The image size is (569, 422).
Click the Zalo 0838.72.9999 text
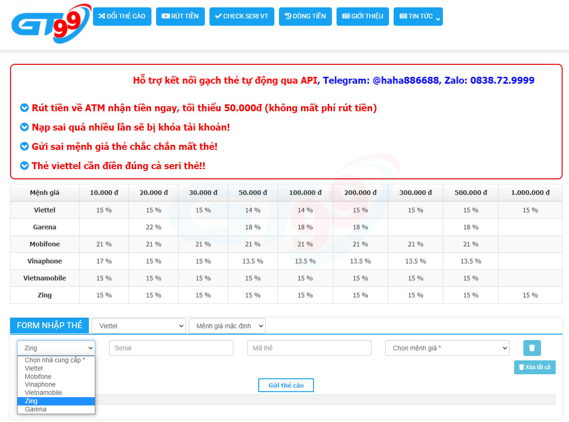click(489, 80)
